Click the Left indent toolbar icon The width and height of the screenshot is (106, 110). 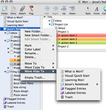click(x=47, y=8)
